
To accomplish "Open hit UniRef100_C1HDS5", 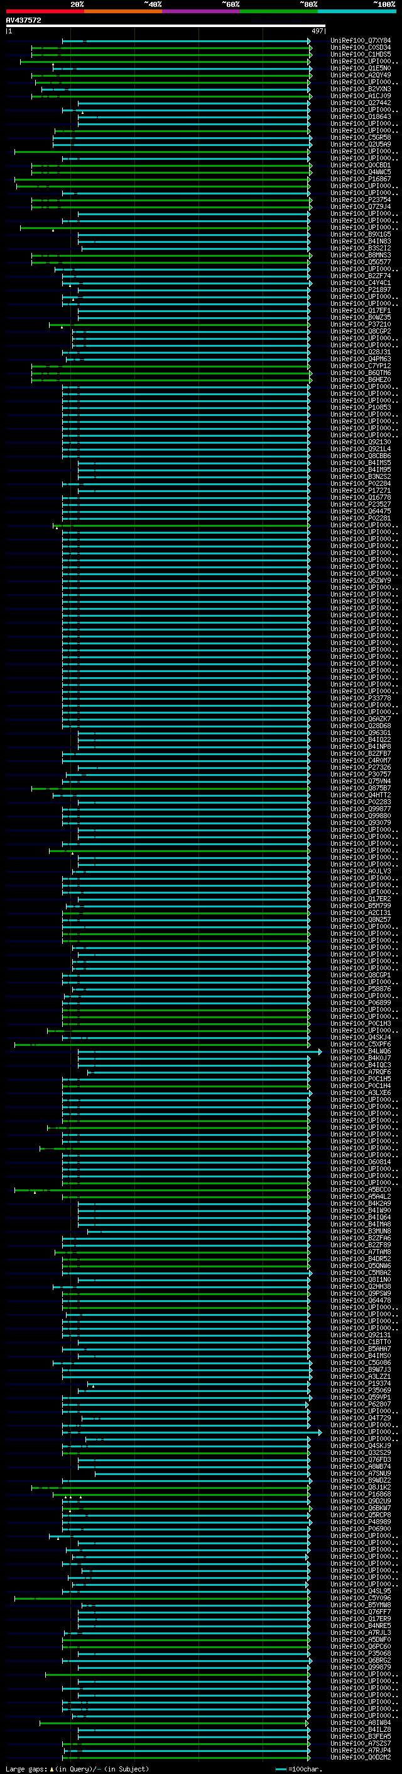I will point(361,54).
